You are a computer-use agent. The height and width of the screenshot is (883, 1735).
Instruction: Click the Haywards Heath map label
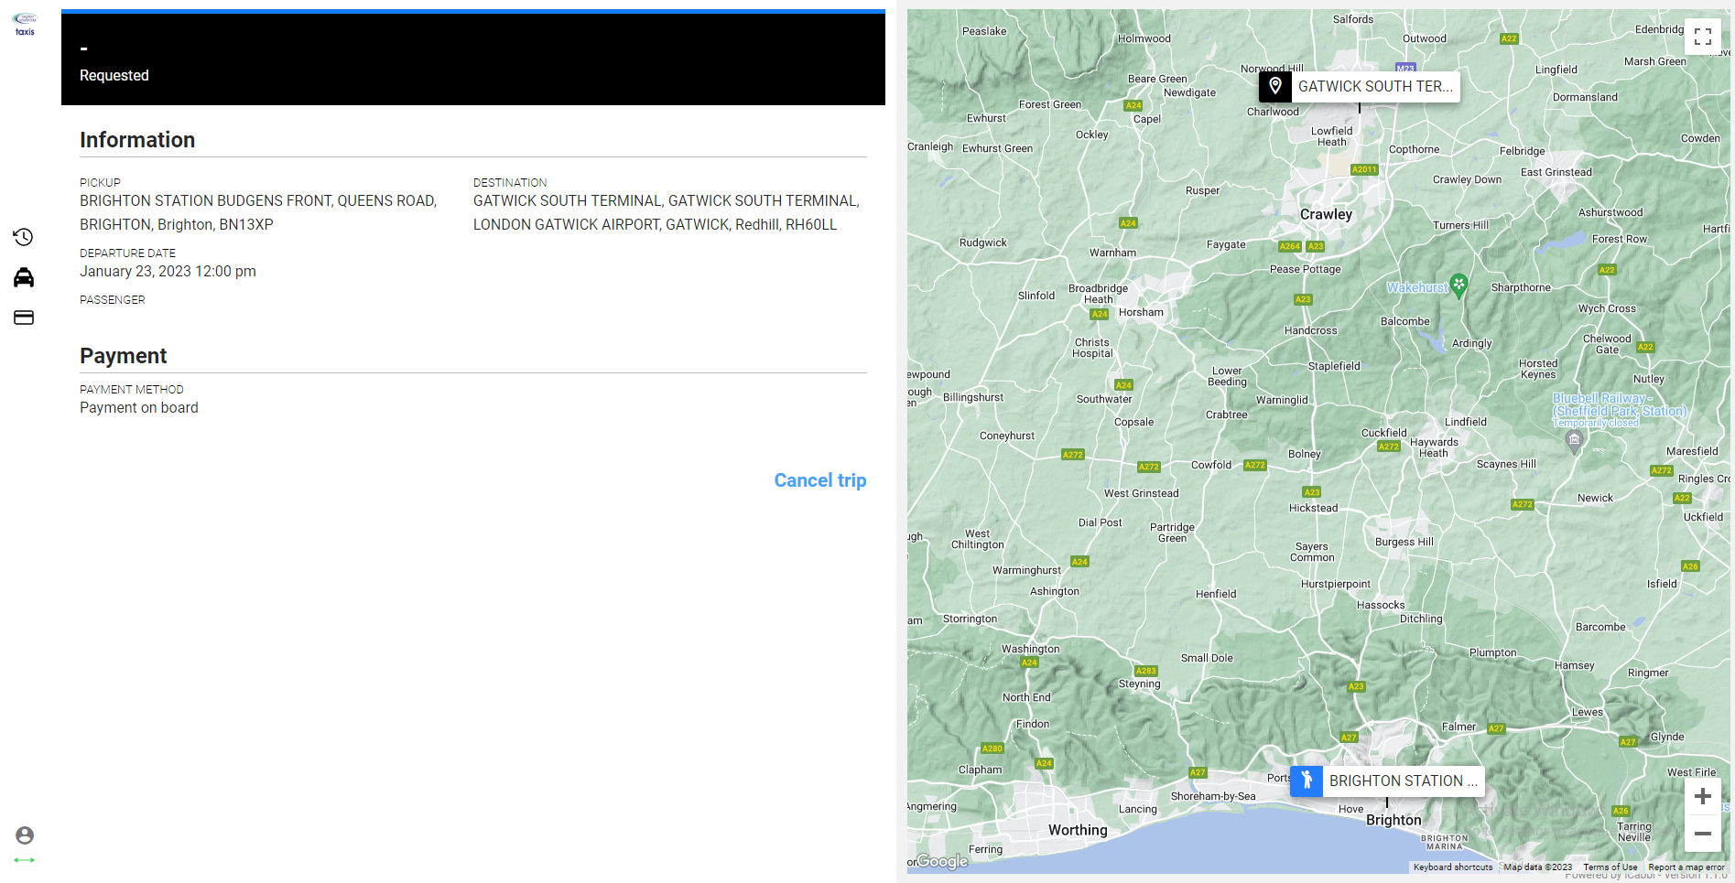coord(1434,447)
